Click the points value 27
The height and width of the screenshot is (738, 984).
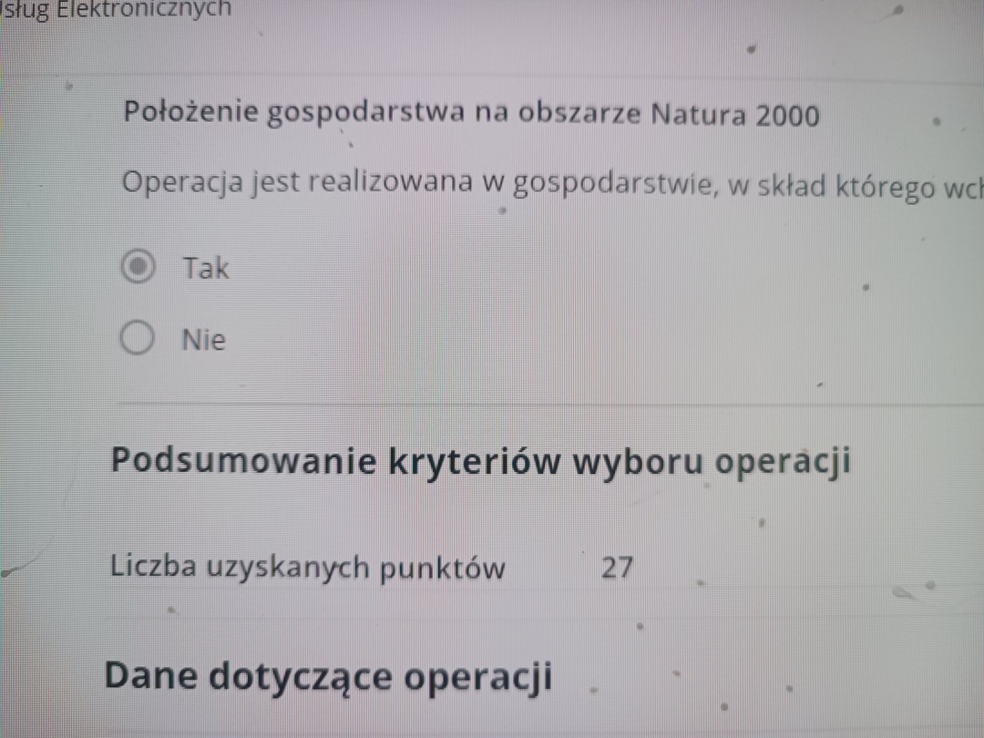coord(617,568)
